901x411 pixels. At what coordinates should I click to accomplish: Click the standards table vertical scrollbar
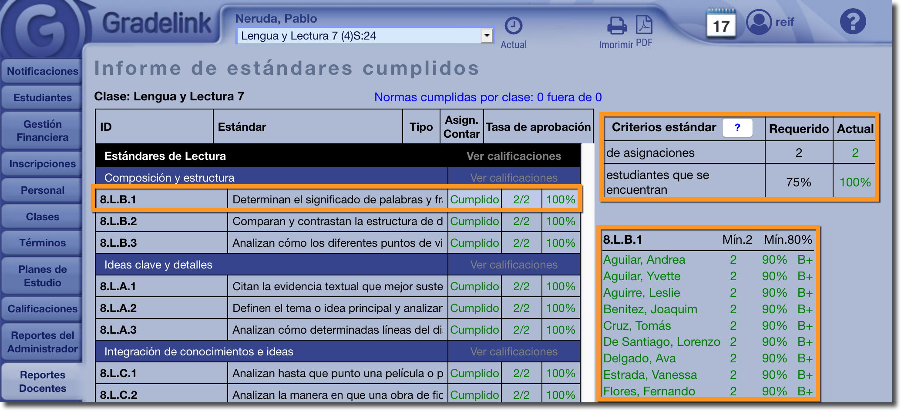(588, 273)
